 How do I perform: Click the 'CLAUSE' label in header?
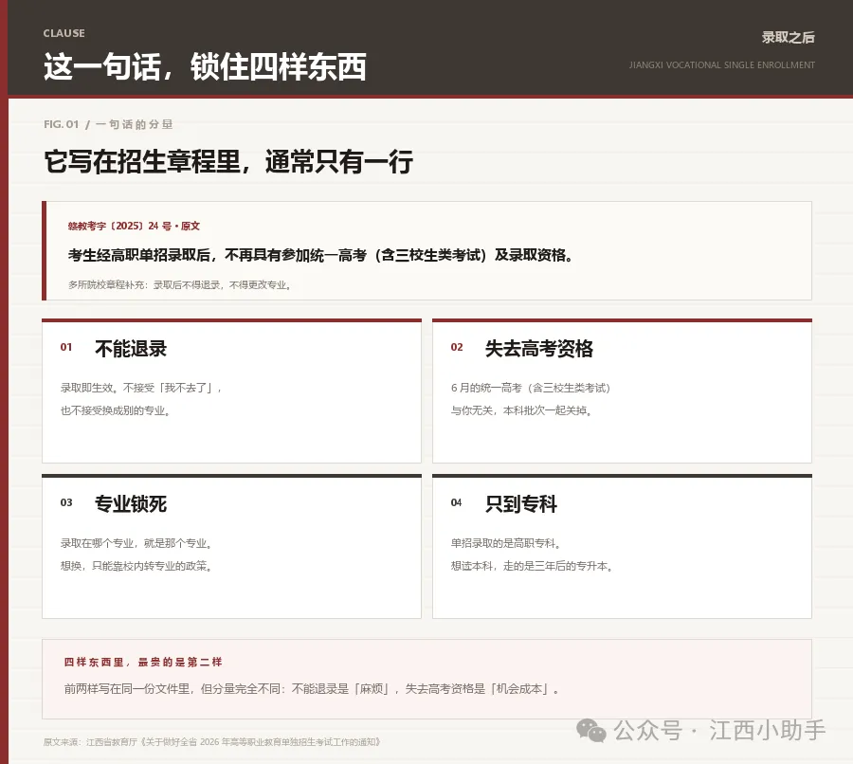[64, 33]
